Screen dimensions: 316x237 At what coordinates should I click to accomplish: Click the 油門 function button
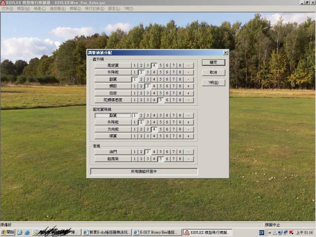[113, 152]
